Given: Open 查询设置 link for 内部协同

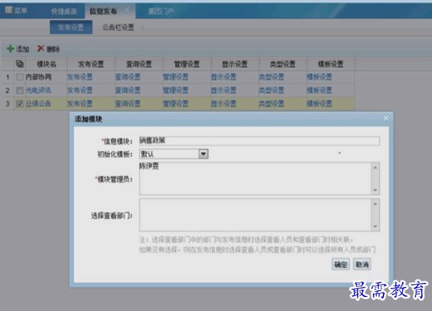Looking at the screenshot, I should pos(128,77).
